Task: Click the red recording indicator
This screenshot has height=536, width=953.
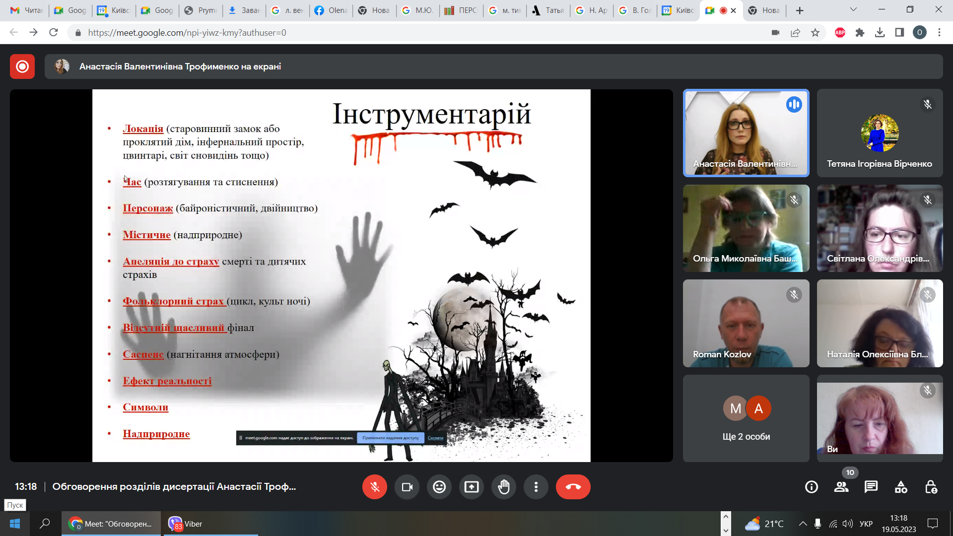Action: [22, 67]
